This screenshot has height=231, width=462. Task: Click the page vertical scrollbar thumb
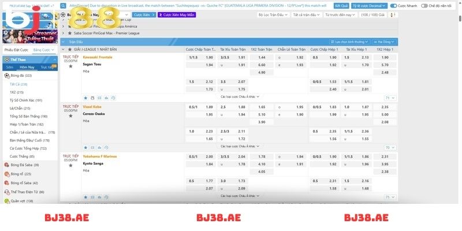coord(460,18)
